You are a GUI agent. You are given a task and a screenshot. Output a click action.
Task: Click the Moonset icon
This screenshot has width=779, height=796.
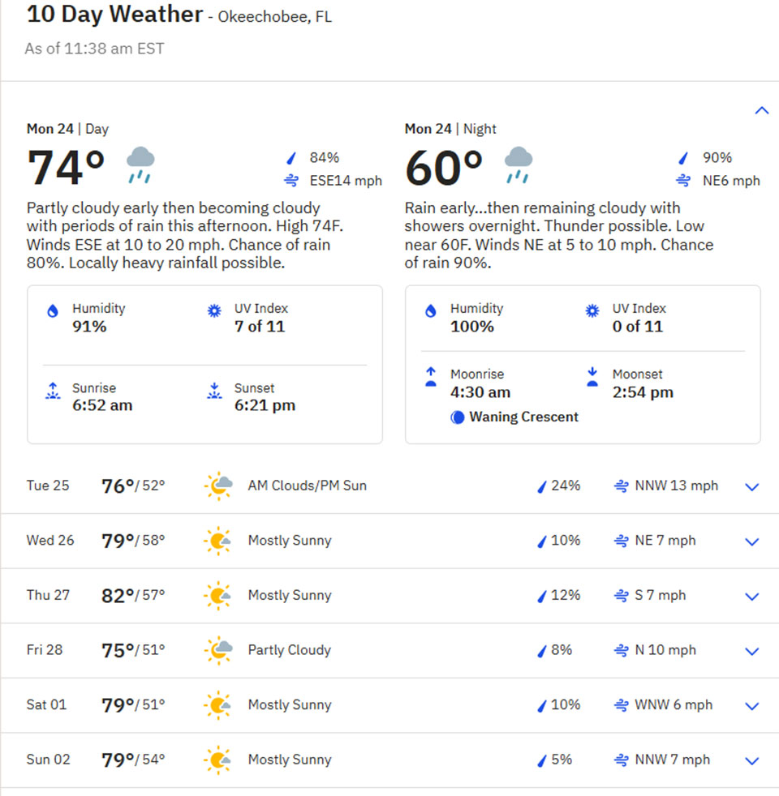coord(593,377)
